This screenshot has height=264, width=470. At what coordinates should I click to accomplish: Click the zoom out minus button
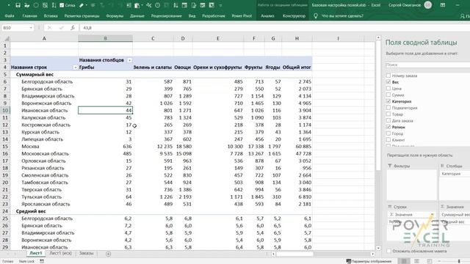point(439,261)
